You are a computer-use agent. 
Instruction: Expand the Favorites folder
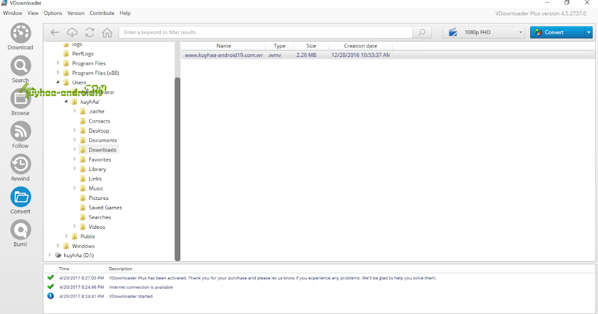point(75,159)
